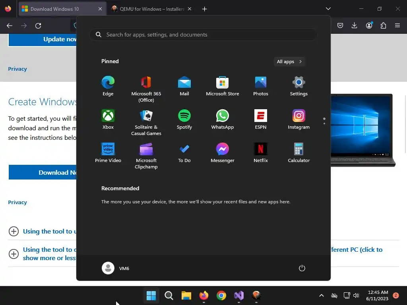Open the upper Privacy link
Image resolution: width=407 pixels, height=305 pixels.
pyautogui.click(x=17, y=69)
